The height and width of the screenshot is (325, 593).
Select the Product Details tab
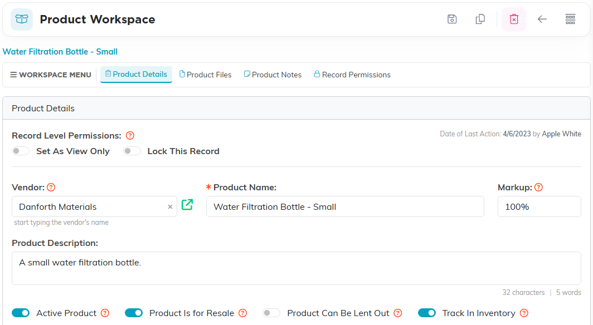click(x=136, y=75)
